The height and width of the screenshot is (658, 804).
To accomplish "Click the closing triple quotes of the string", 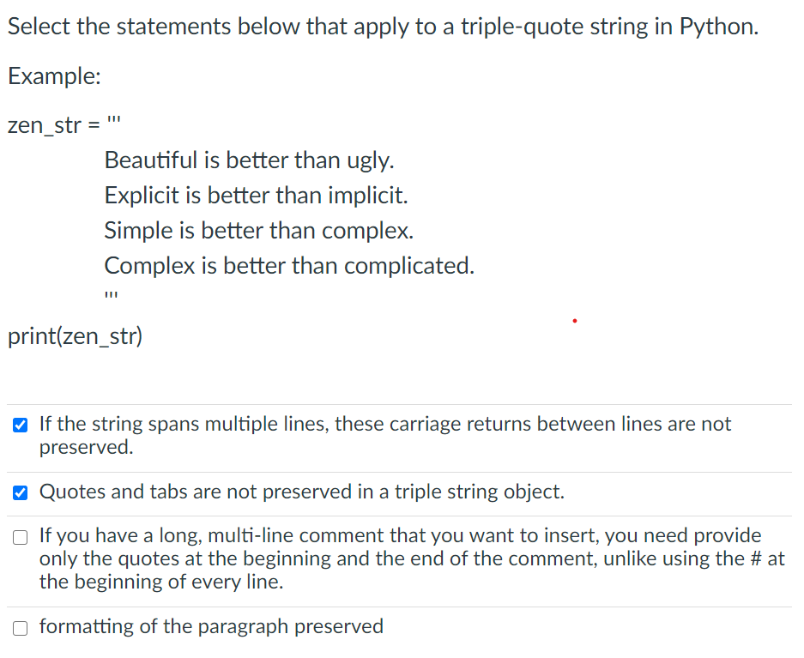I will (x=111, y=296).
